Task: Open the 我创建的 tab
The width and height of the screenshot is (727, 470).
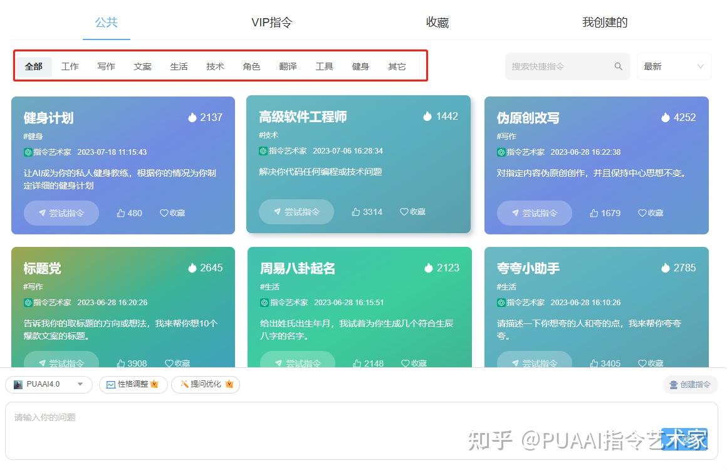Action: 604,21
